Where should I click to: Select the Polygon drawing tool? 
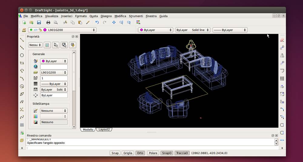22,55
